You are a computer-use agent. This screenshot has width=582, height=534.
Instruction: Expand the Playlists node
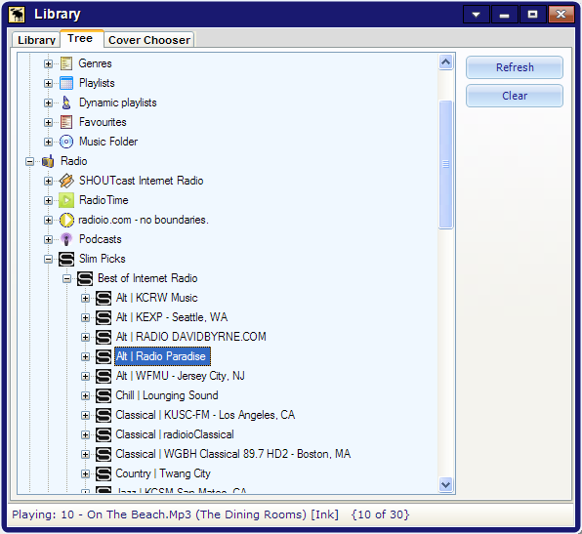point(48,84)
